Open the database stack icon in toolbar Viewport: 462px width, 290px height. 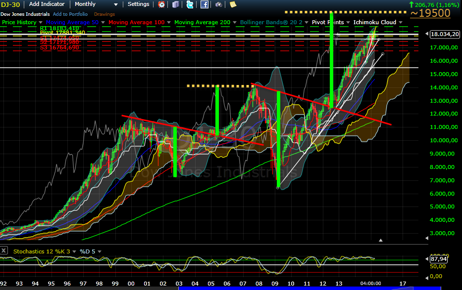176,4
